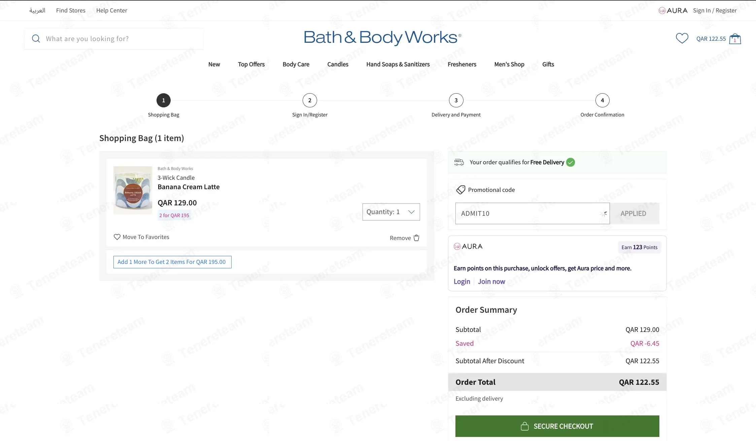Viewport: 756px width, 441px height.
Task: Click QAR 122.55 cart total in header
Action: (711, 39)
